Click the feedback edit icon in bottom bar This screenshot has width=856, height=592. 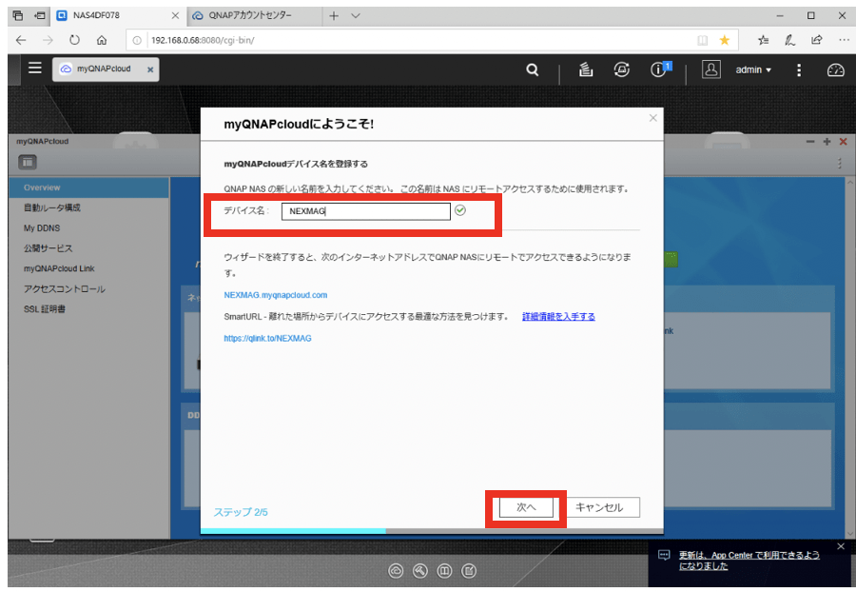[469, 571]
